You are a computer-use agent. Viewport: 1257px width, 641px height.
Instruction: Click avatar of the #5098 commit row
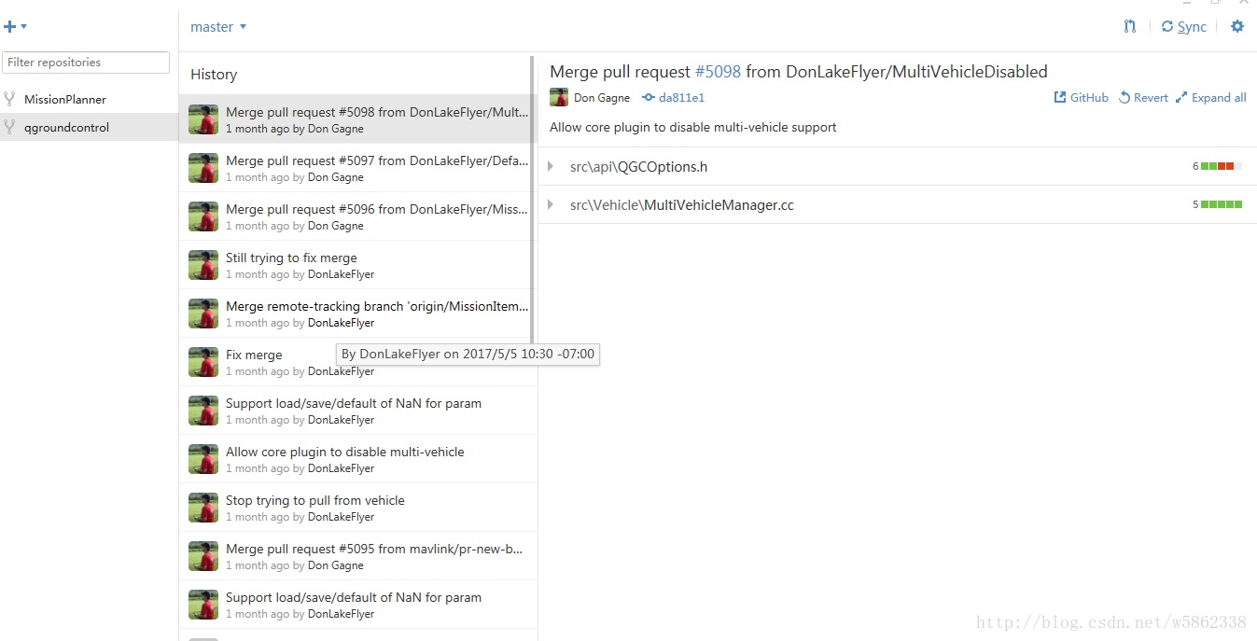coord(203,119)
